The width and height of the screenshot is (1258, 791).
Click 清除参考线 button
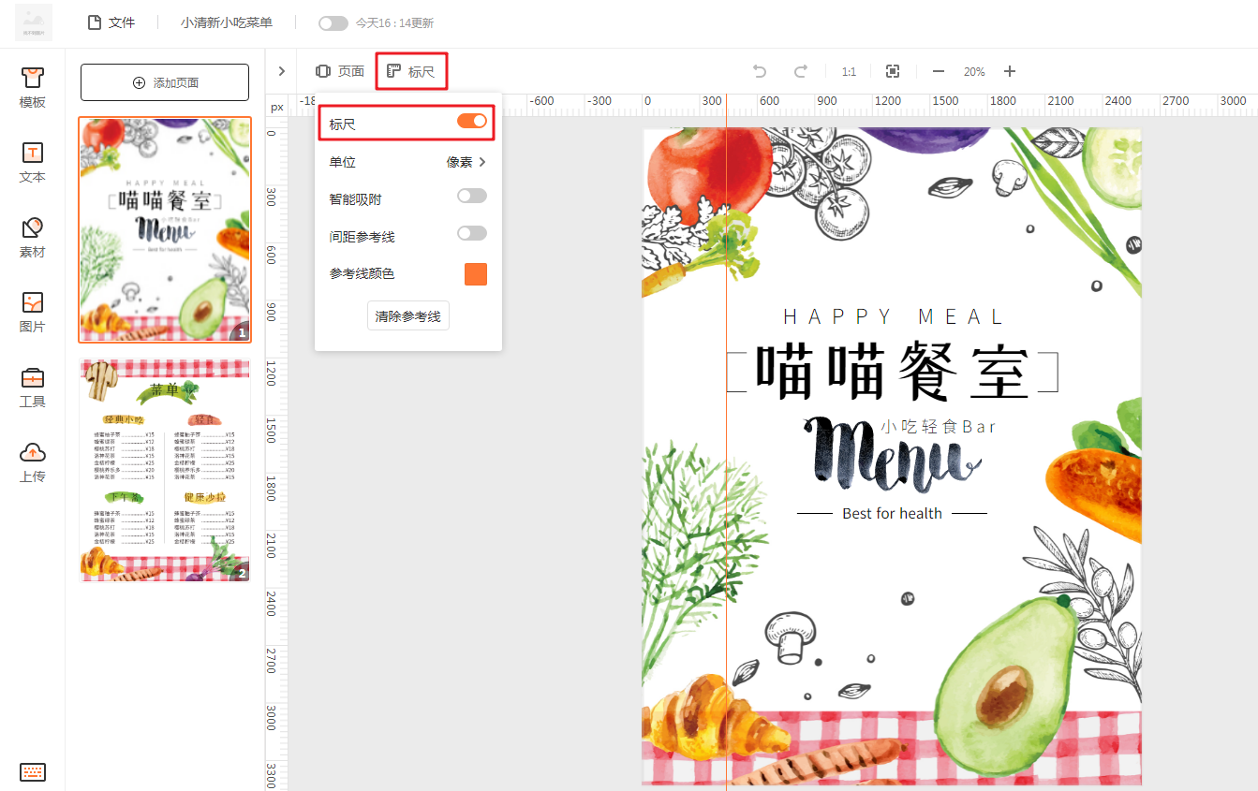[408, 316]
